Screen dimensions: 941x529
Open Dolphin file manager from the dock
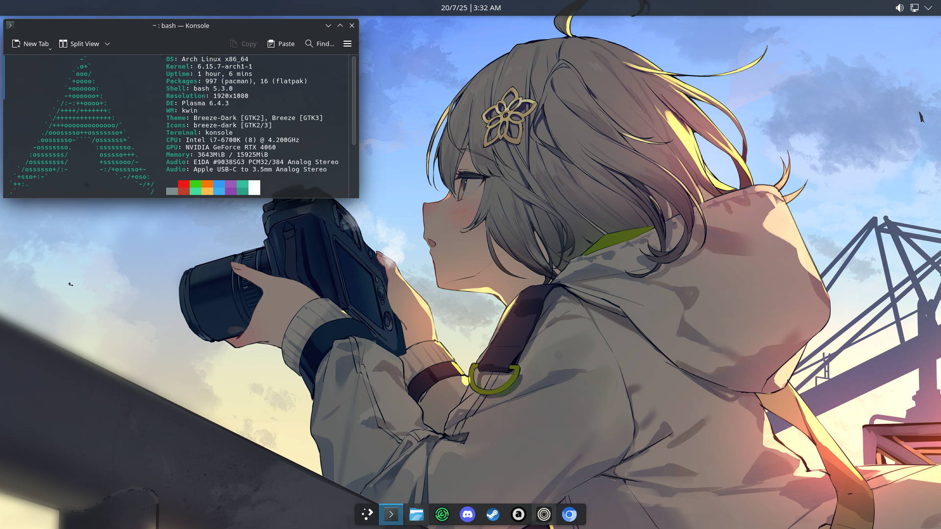coord(417,514)
